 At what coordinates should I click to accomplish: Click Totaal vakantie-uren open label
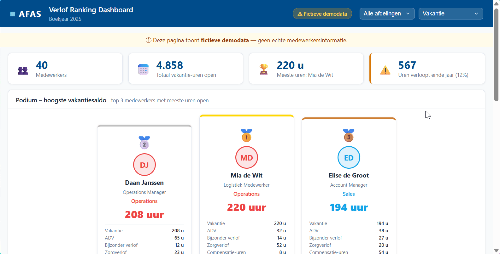pos(186,75)
